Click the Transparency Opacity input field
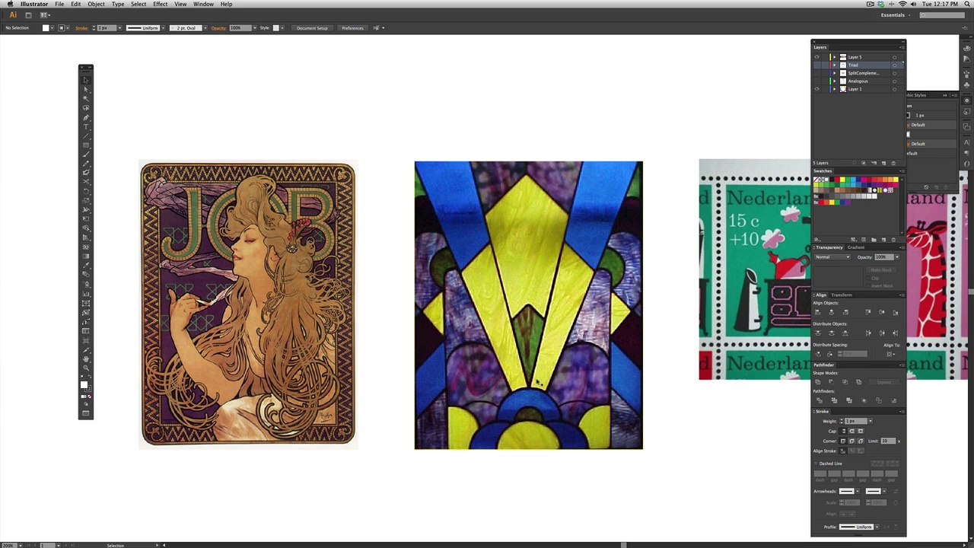The height and width of the screenshot is (548, 974). click(883, 257)
